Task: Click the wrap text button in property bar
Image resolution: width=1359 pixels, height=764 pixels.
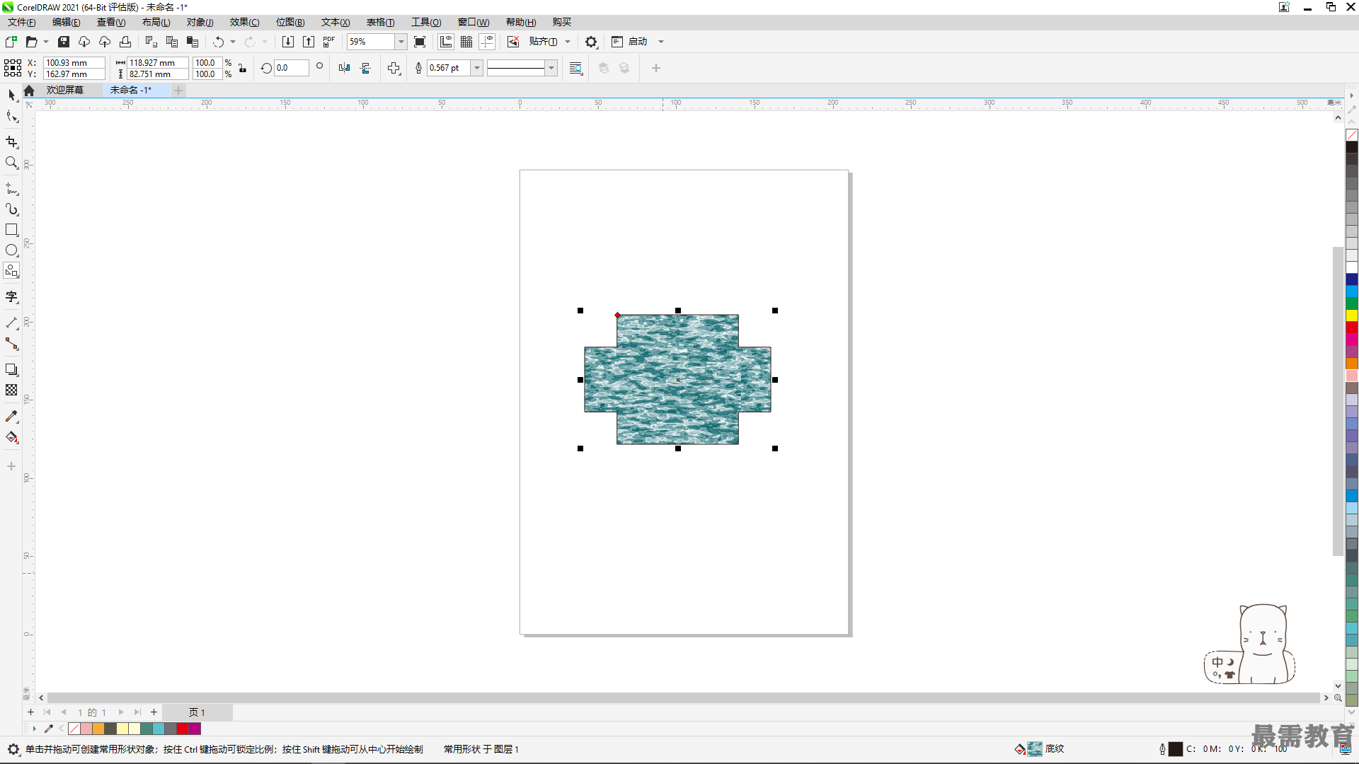Action: 575,68
